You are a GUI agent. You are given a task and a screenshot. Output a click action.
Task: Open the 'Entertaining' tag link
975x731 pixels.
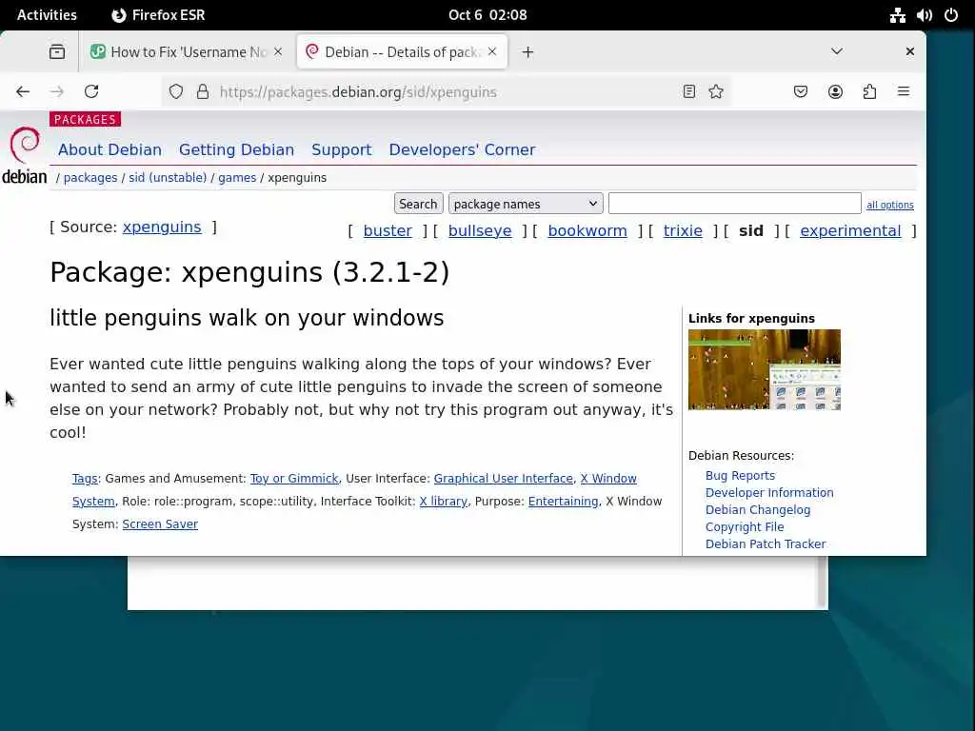coord(563,502)
